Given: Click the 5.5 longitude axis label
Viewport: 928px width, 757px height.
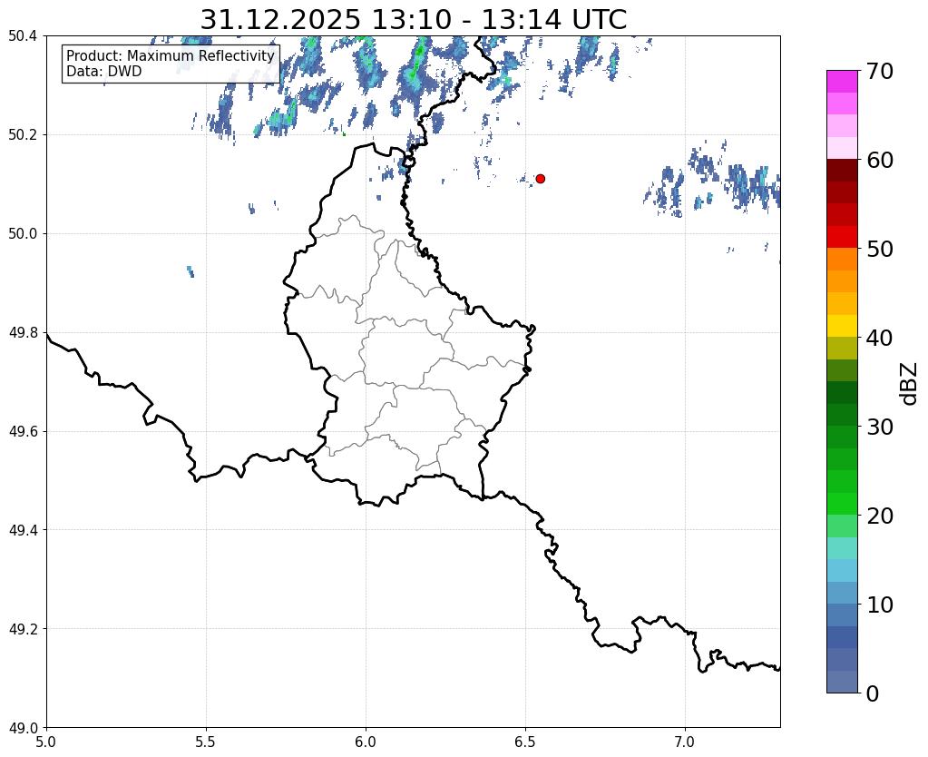Looking at the screenshot, I should tap(206, 742).
